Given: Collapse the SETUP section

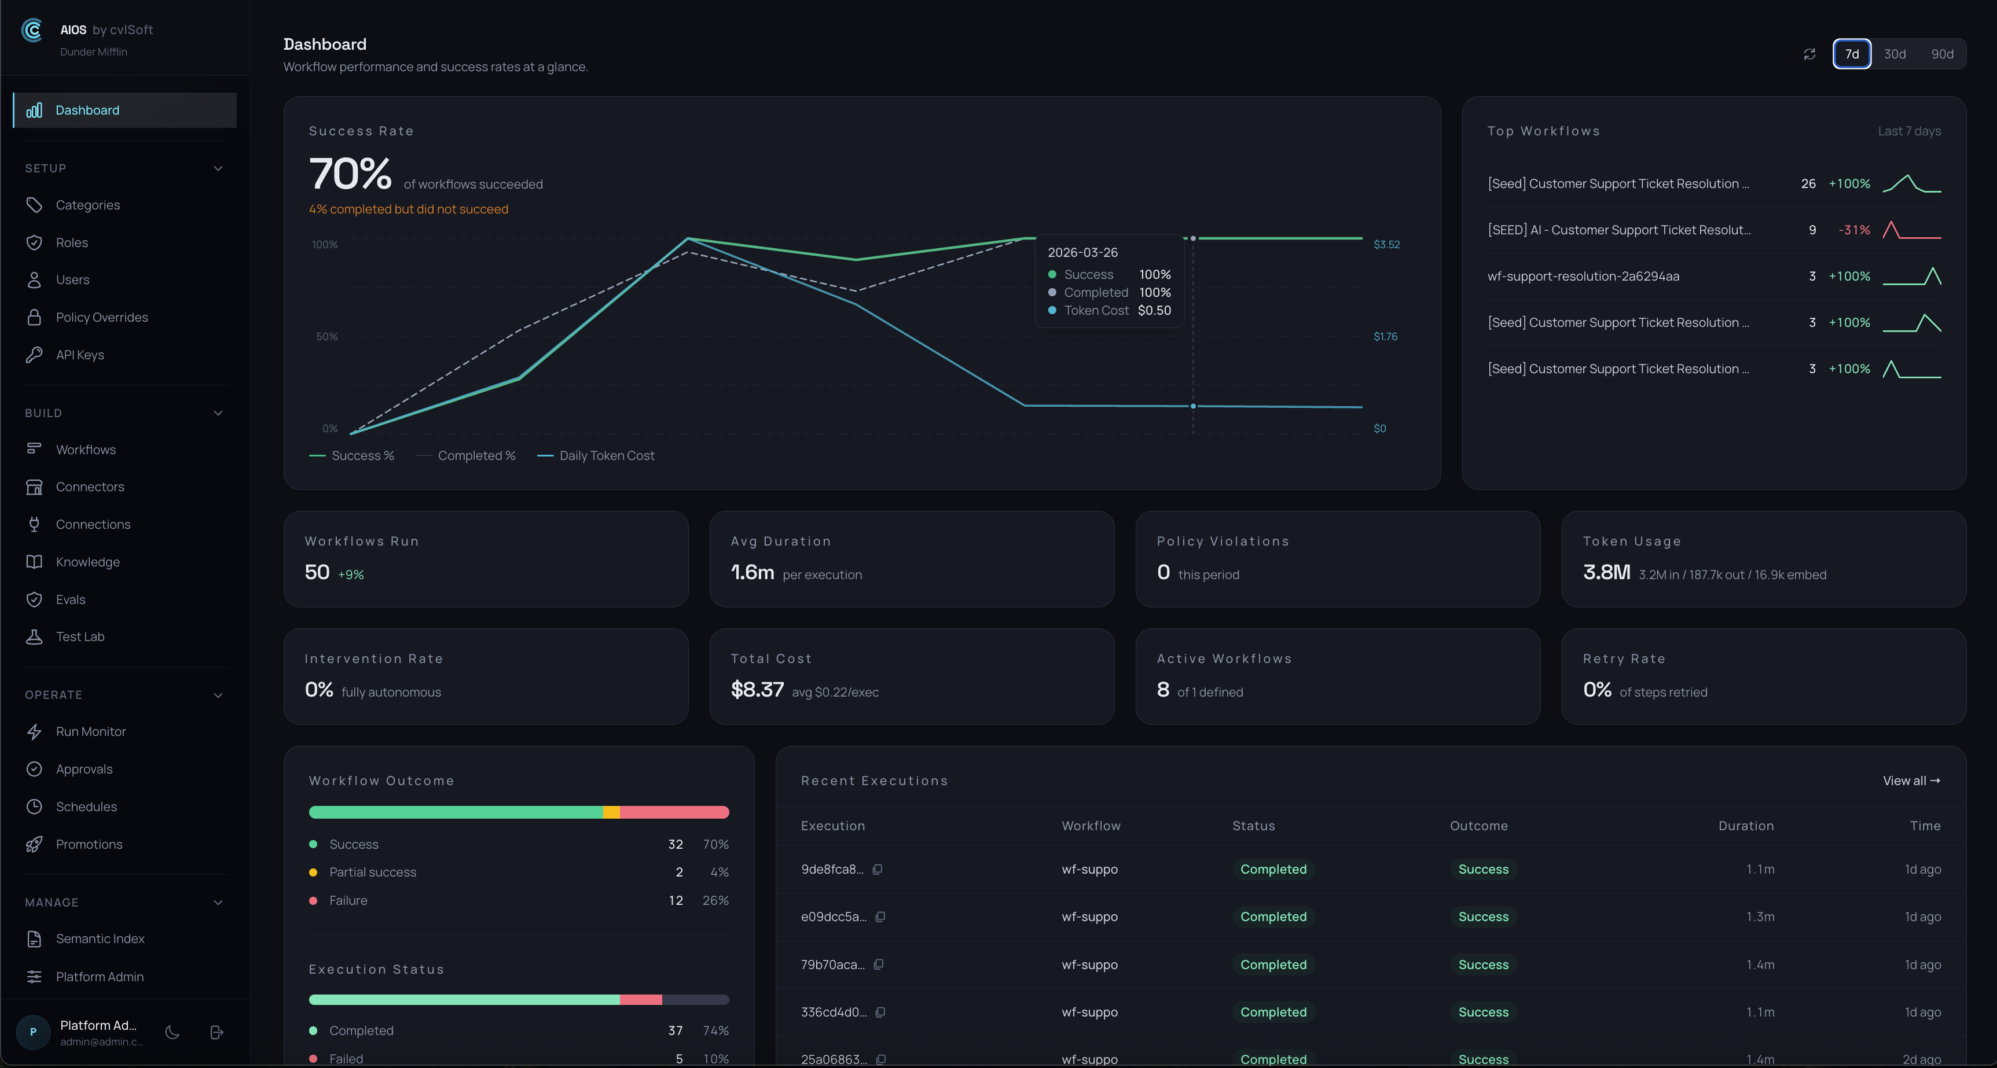Looking at the screenshot, I should (218, 167).
